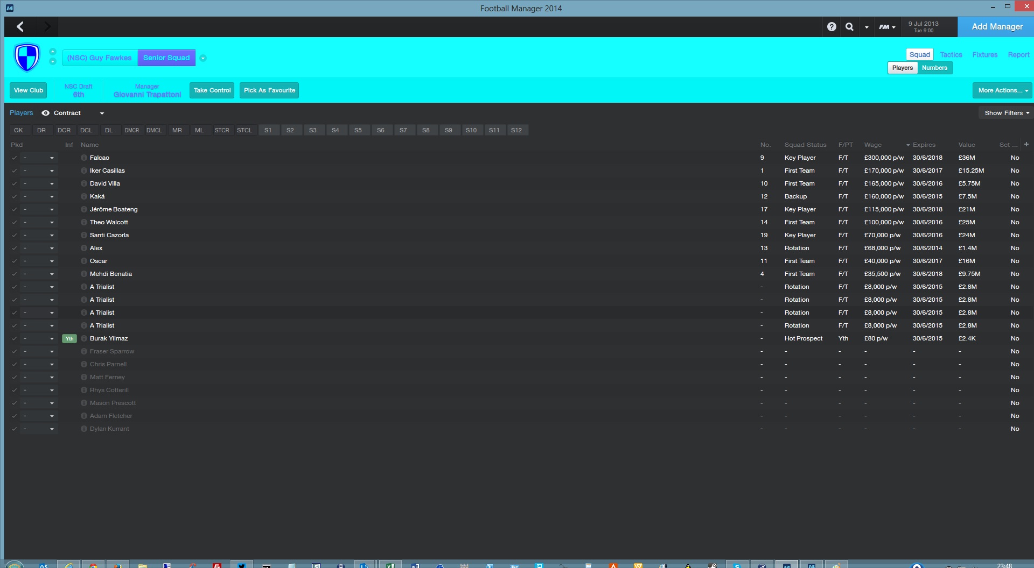Screen dimensions: 1034x568
Task: Open info icon for David Villa
Action: click(x=84, y=183)
